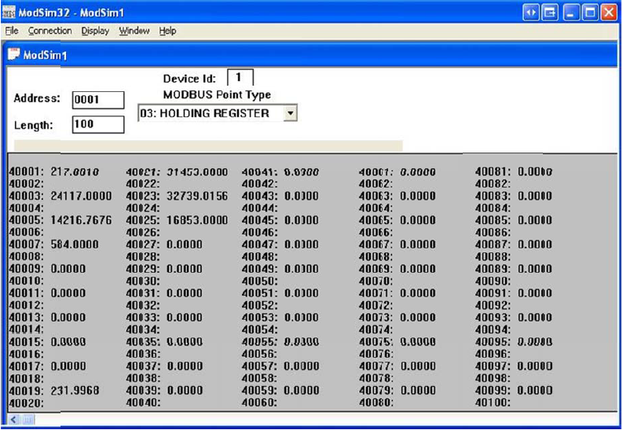
Task: Click the 40081 register row
Action: (514, 172)
